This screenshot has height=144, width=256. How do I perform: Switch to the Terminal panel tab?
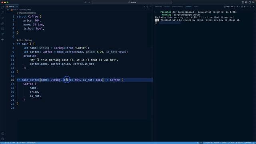click(188, 6)
